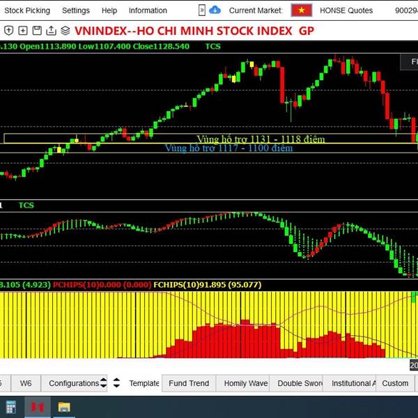This screenshot has height=418, width=418.
Task: Click the export share icon
Action: 51,31
